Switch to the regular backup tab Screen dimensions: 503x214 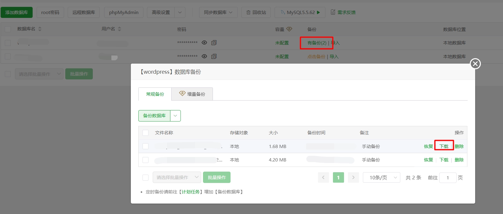[x=155, y=94]
